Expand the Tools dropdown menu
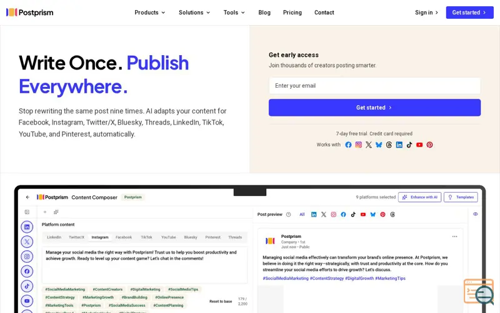 click(x=234, y=13)
